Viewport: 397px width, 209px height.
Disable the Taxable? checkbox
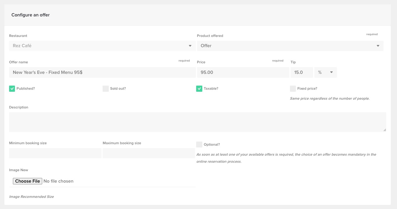coord(199,89)
